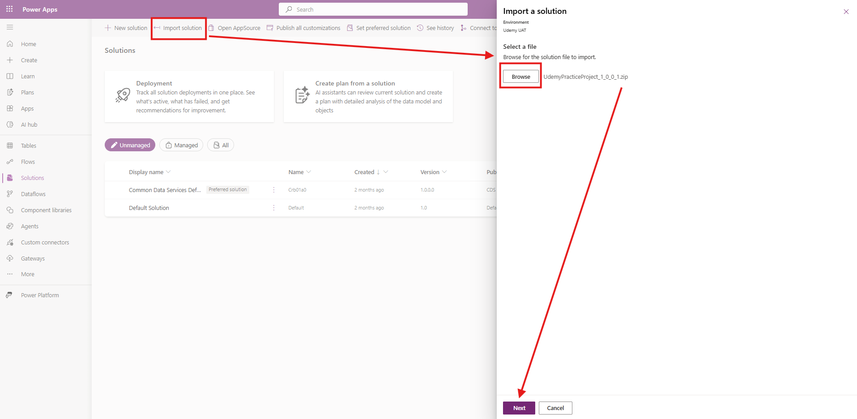Click the Apps grid icon in sidebar

[10, 108]
